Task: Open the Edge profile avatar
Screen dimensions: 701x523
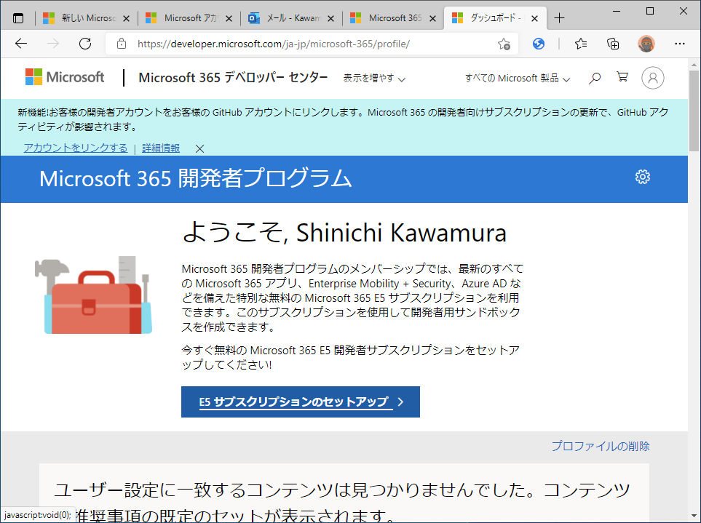Action: [x=646, y=44]
